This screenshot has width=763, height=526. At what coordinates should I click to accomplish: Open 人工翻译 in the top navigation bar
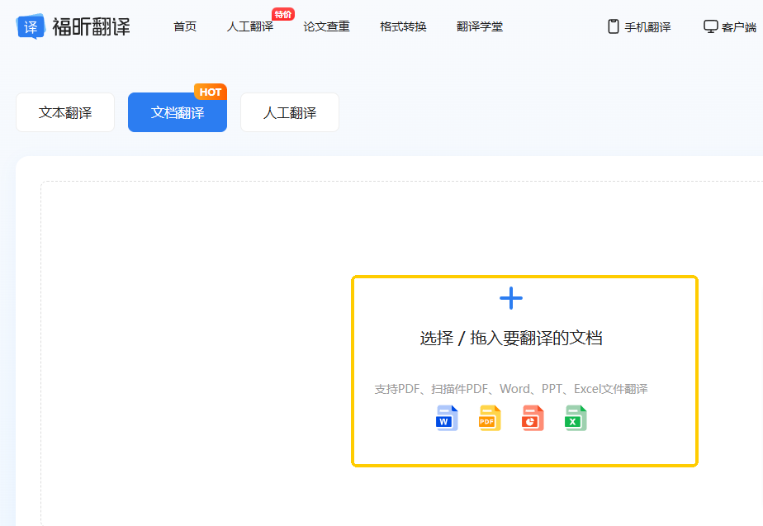pyautogui.click(x=249, y=26)
